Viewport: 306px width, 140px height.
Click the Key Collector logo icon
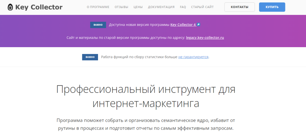10,7
